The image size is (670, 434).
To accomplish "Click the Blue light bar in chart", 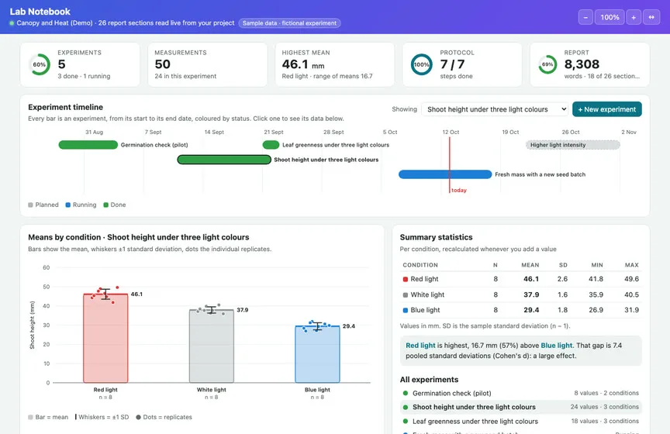I will click(317, 354).
